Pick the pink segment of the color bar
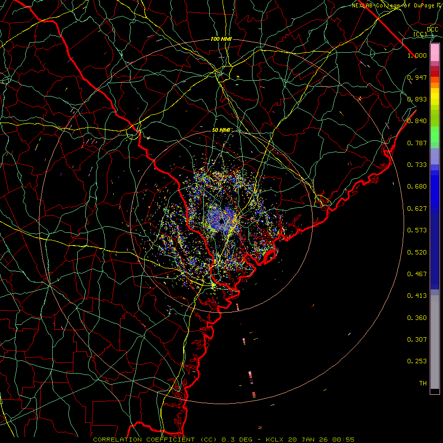443x443 pixels. (435, 53)
